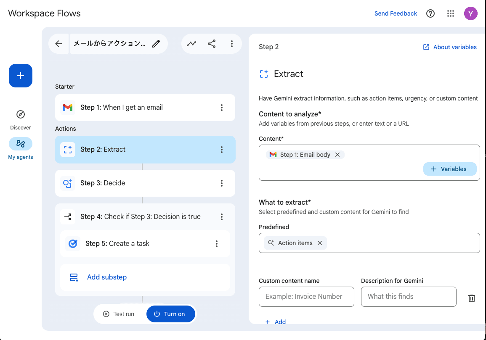This screenshot has width=486, height=340.
Task: Remove the Action items chip
Action: coord(320,243)
